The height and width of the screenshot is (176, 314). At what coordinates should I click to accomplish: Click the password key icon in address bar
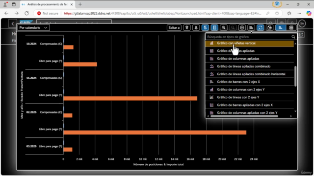268,13
